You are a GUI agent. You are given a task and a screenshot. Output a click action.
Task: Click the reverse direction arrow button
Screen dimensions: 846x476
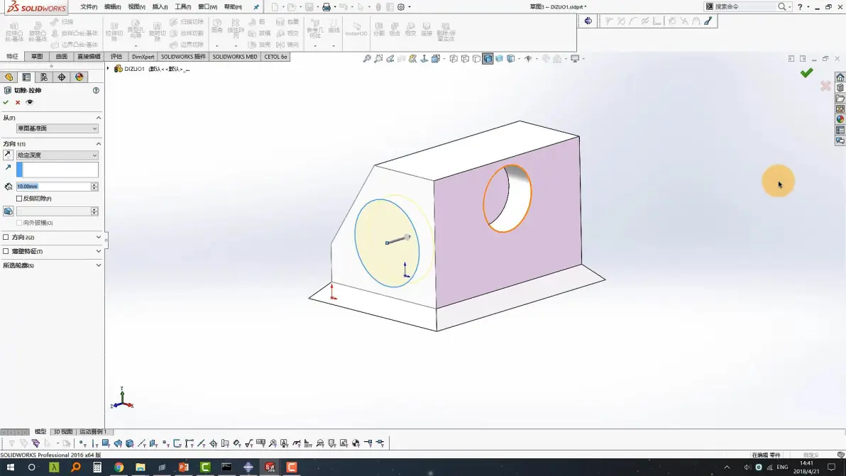pyautogui.click(x=8, y=155)
